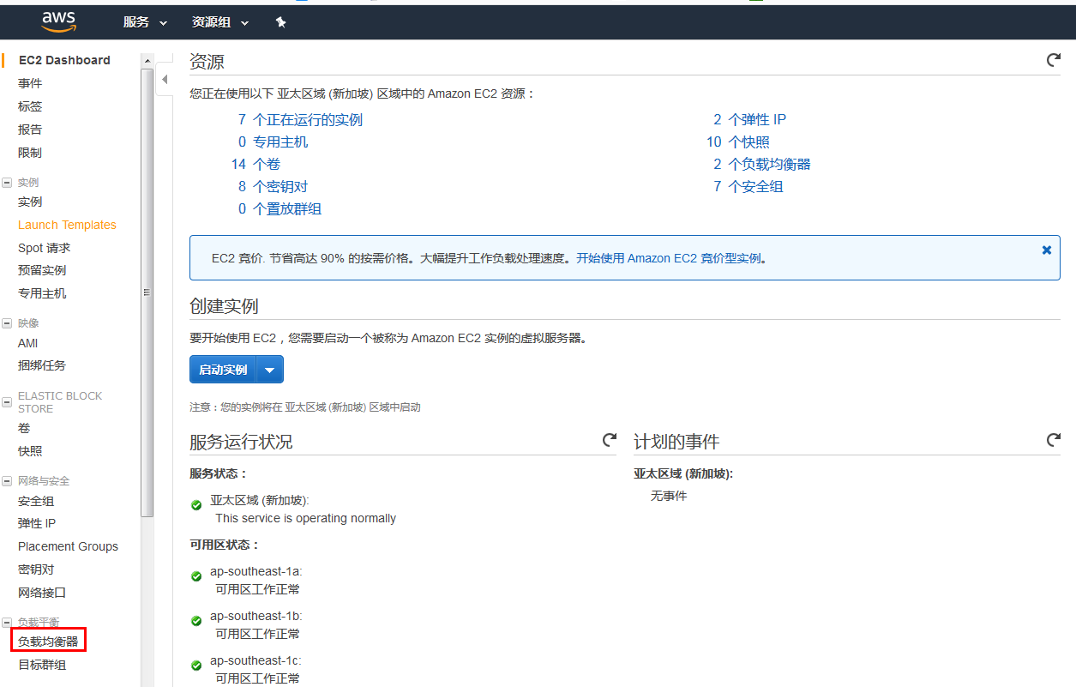This screenshot has width=1076, height=687.
Task: Open the 启动实例 dropdown arrow
Action: click(x=270, y=370)
